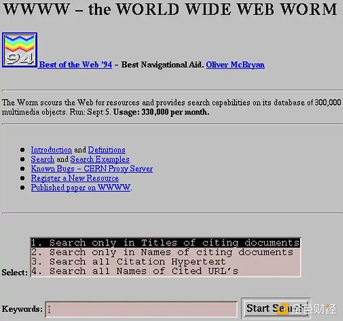Open the Search Examples link

click(x=99, y=159)
